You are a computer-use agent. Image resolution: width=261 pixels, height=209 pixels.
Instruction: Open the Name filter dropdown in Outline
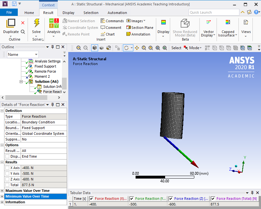coord(36,55)
